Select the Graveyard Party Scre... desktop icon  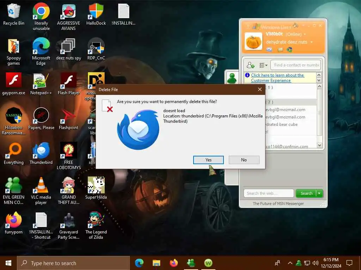[69, 226]
